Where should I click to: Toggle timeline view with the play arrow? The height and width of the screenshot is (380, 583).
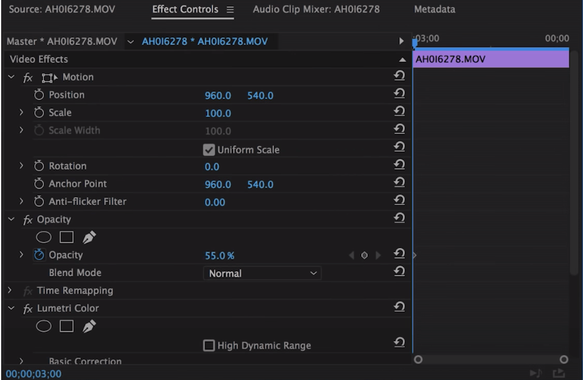click(401, 41)
